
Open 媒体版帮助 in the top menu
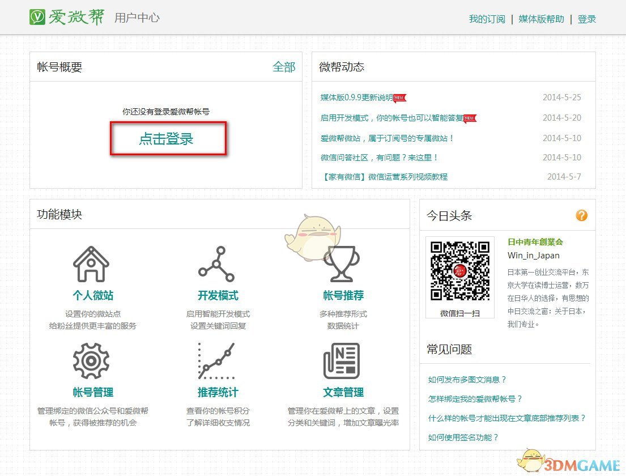[x=540, y=19]
